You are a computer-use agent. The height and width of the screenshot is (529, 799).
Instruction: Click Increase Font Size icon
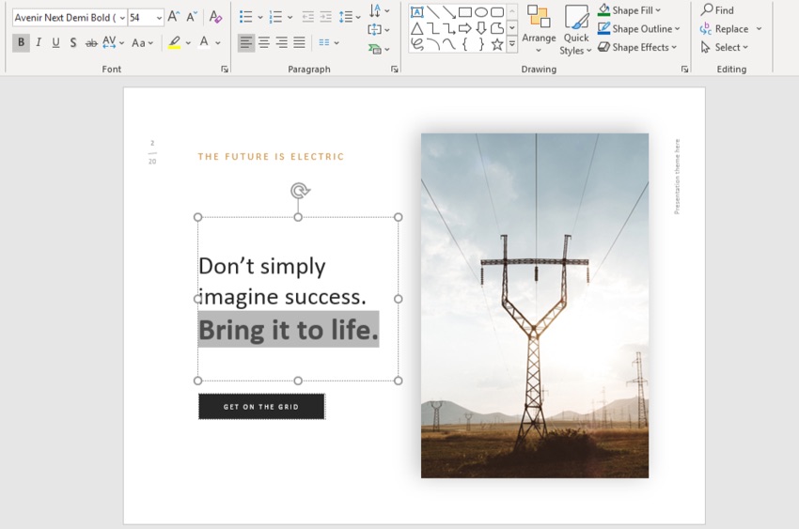pyautogui.click(x=174, y=17)
